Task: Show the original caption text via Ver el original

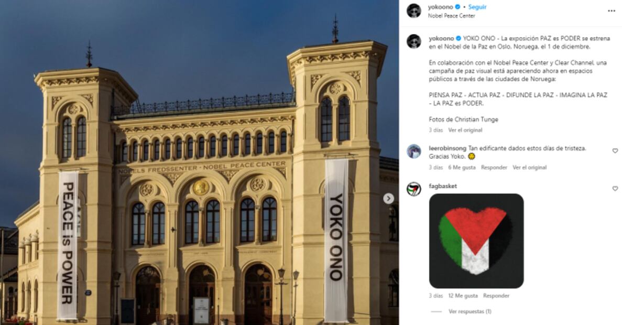Action: (x=465, y=130)
